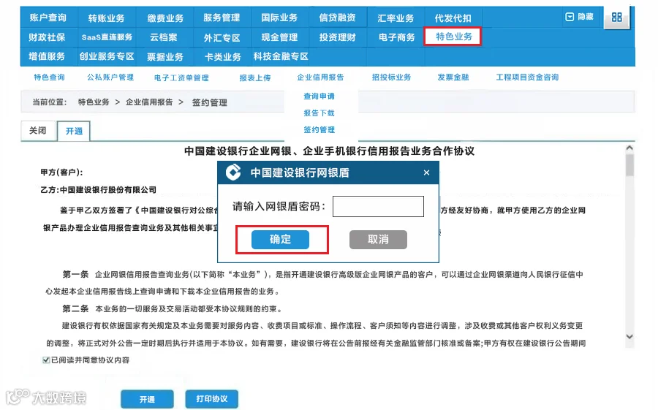Click 工程项目资金咨询 submenu link
Screen dimensions: 658x410
[x=527, y=77]
